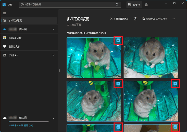This screenshot has height=132, width=187.
Task: Click the インポート button
Action: tap(134, 5)
